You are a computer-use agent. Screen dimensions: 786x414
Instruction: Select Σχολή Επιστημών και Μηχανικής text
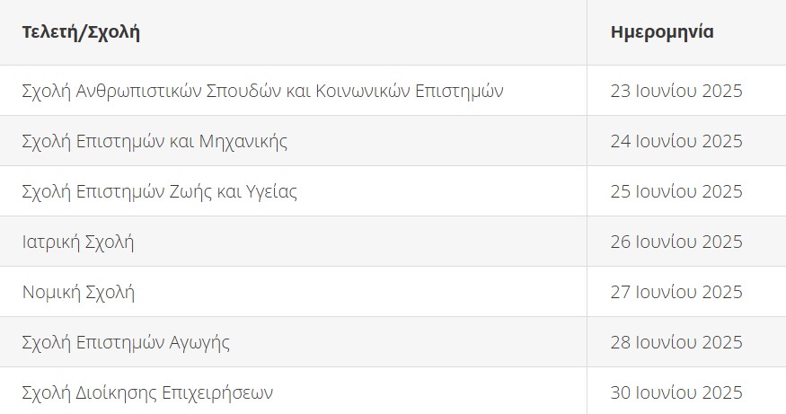click(x=155, y=141)
